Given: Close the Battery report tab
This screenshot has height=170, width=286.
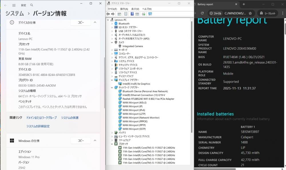Looking at the screenshot, I should [x=236, y=4].
